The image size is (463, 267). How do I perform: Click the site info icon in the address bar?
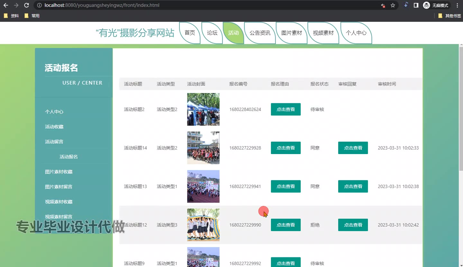click(x=39, y=5)
